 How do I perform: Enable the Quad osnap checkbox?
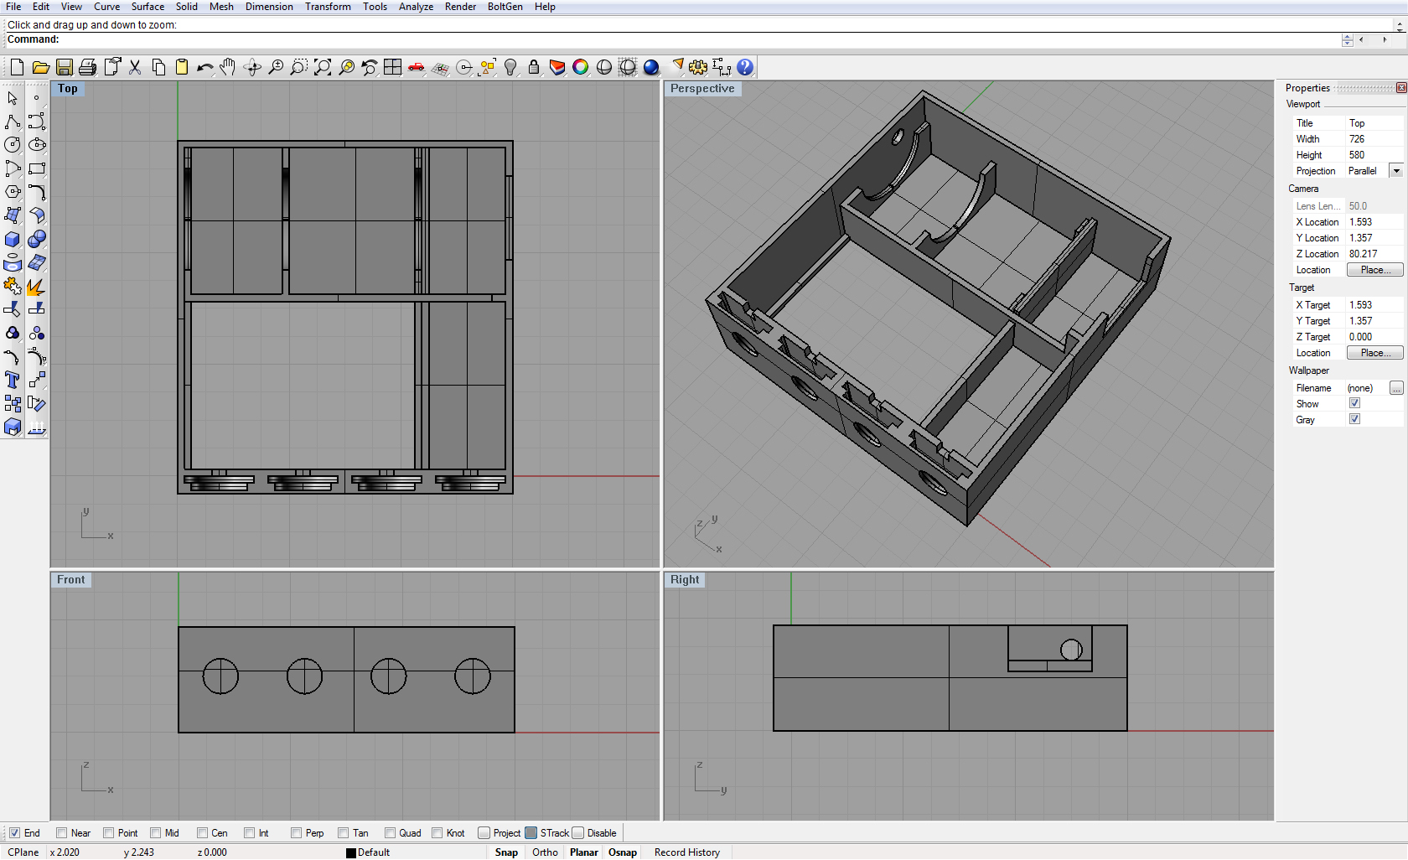click(x=390, y=833)
